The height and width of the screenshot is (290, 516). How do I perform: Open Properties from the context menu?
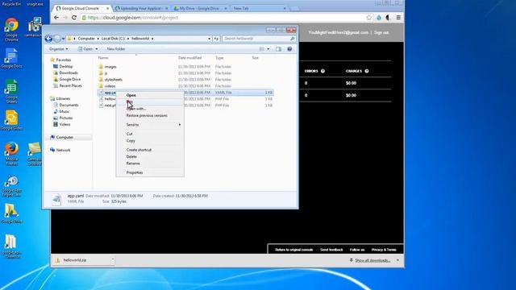point(150,172)
